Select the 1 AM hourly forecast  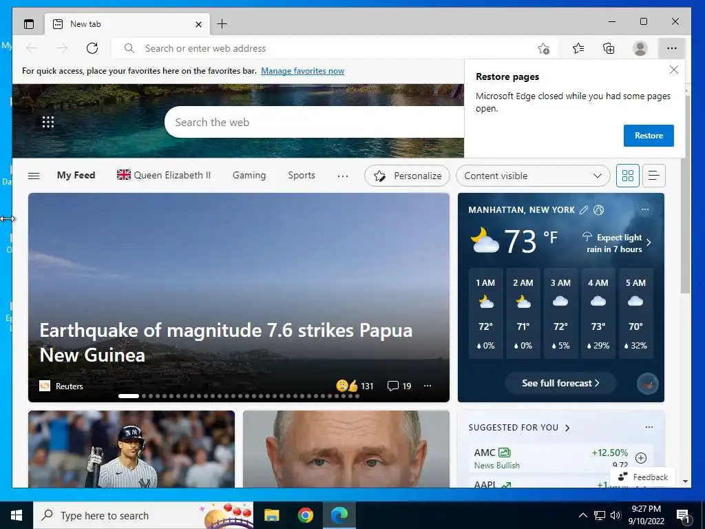coord(485,313)
